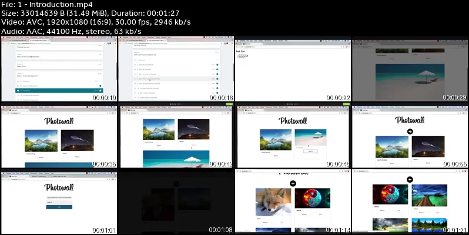Click the Task List heading in the 00:00:22 frame
This screenshot has width=469, height=235.
click(240, 52)
